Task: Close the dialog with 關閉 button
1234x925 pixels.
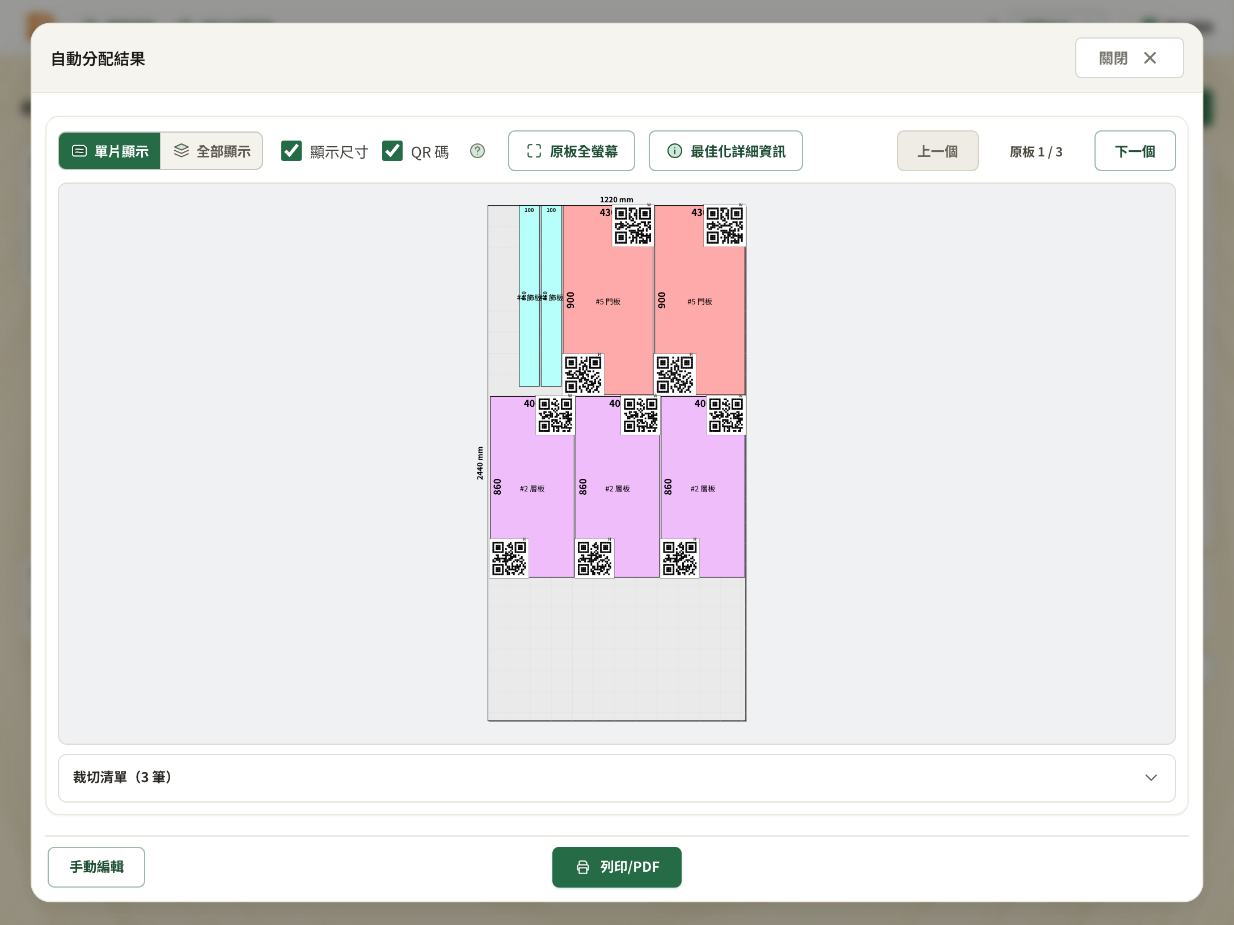Action: tap(1130, 58)
